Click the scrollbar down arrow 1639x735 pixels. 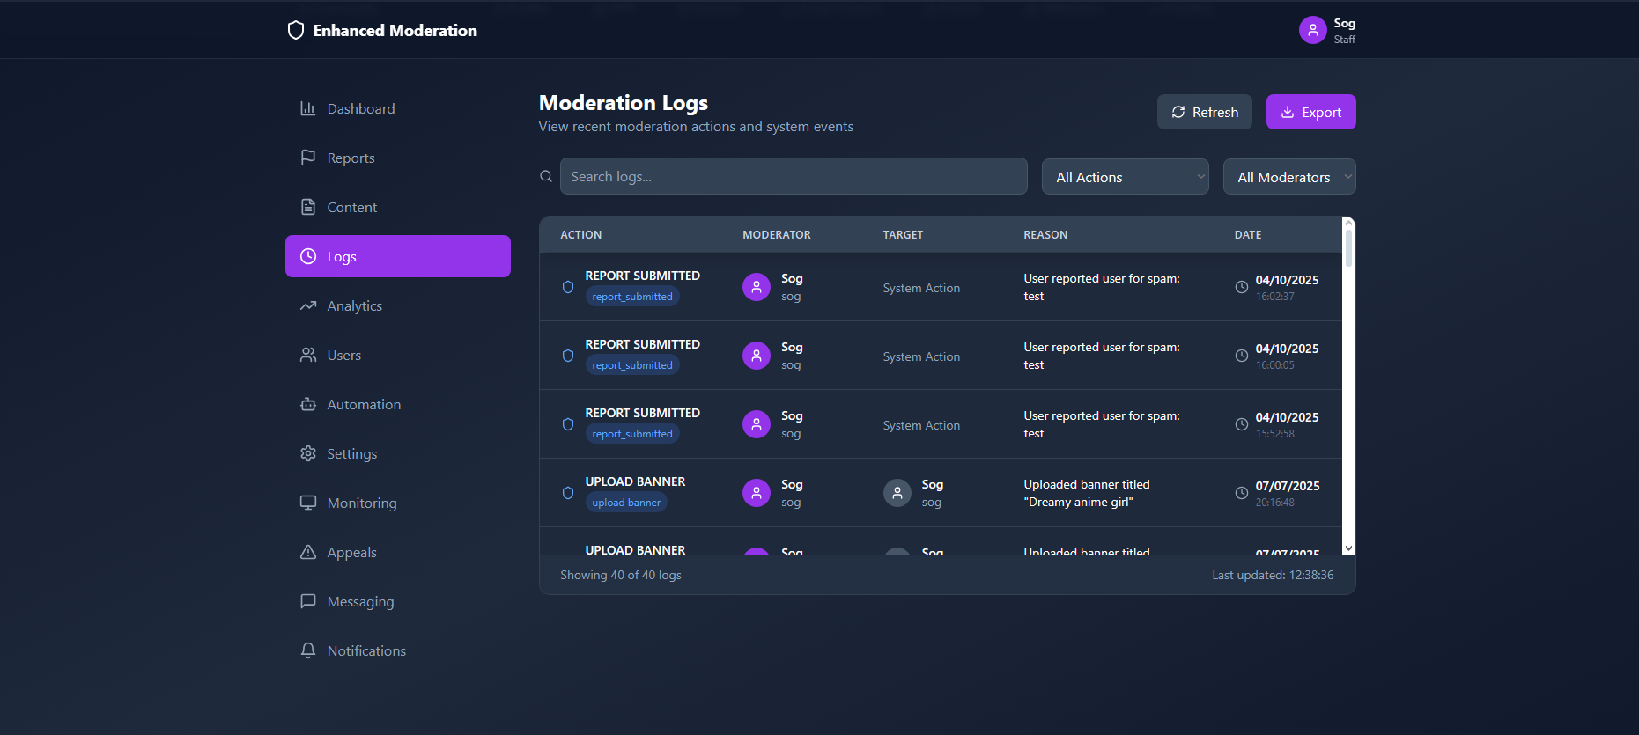pos(1348,548)
